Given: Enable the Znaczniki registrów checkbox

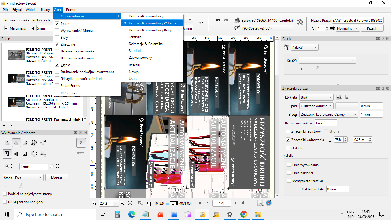Looking at the screenshot, I should [288, 131].
